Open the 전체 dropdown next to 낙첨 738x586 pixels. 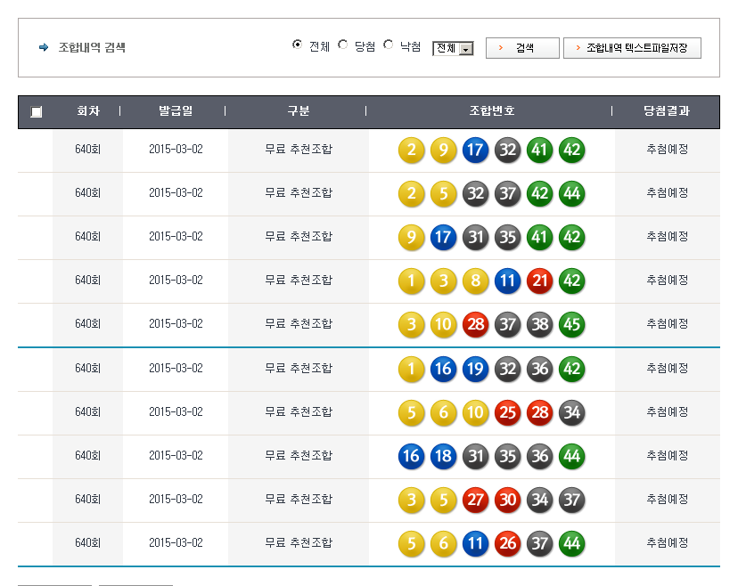453,49
